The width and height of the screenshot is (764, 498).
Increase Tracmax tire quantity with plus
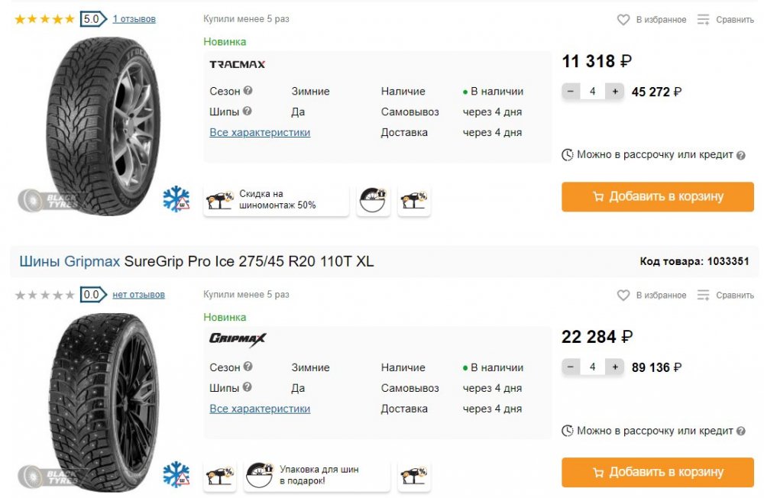point(614,92)
